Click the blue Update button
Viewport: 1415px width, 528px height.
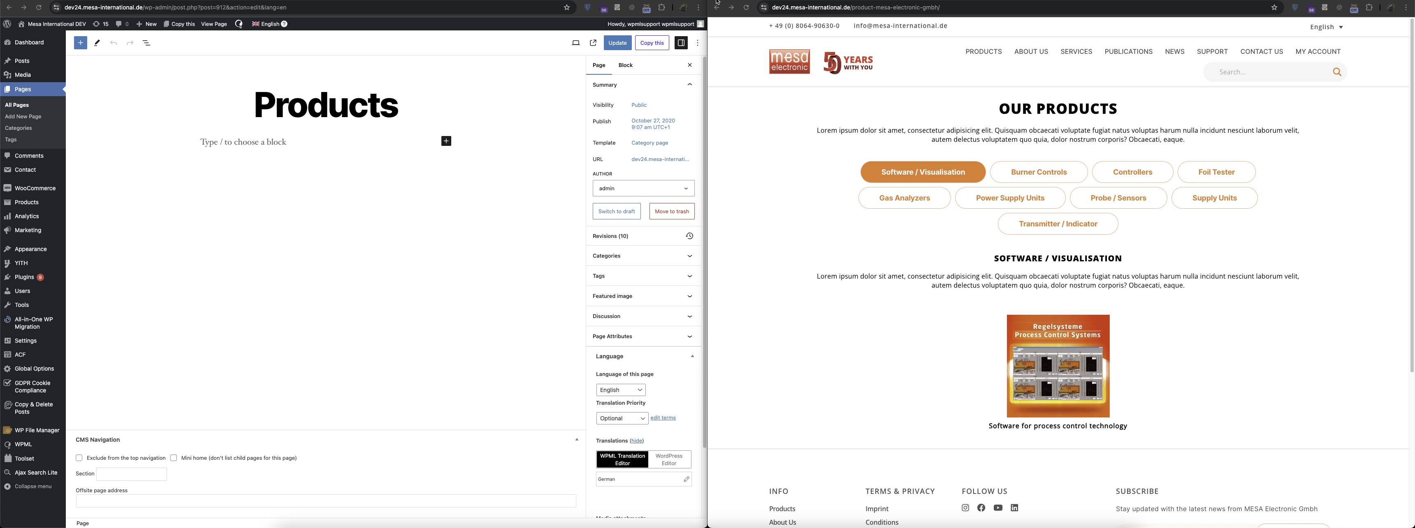[617, 43]
